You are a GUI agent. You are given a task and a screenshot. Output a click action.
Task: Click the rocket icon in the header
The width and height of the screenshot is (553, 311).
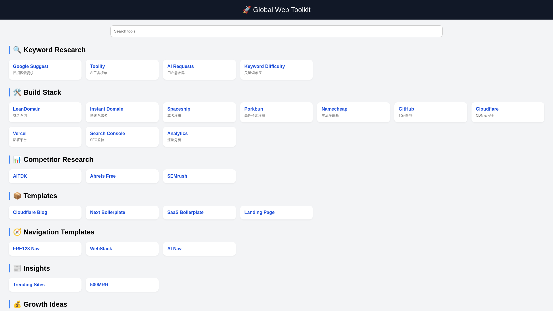pyautogui.click(x=247, y=10)
